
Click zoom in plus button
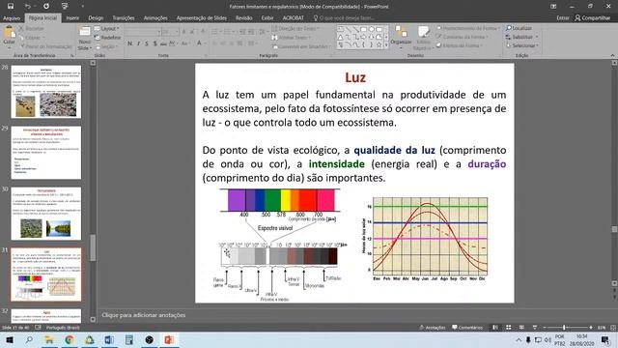point(590,328)
